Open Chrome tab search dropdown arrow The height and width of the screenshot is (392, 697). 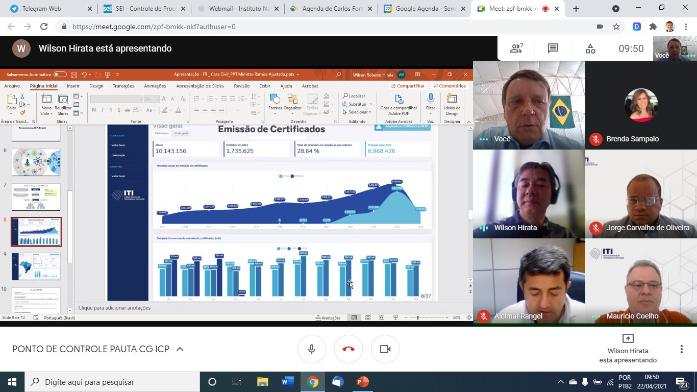click(x=616, y=9)
